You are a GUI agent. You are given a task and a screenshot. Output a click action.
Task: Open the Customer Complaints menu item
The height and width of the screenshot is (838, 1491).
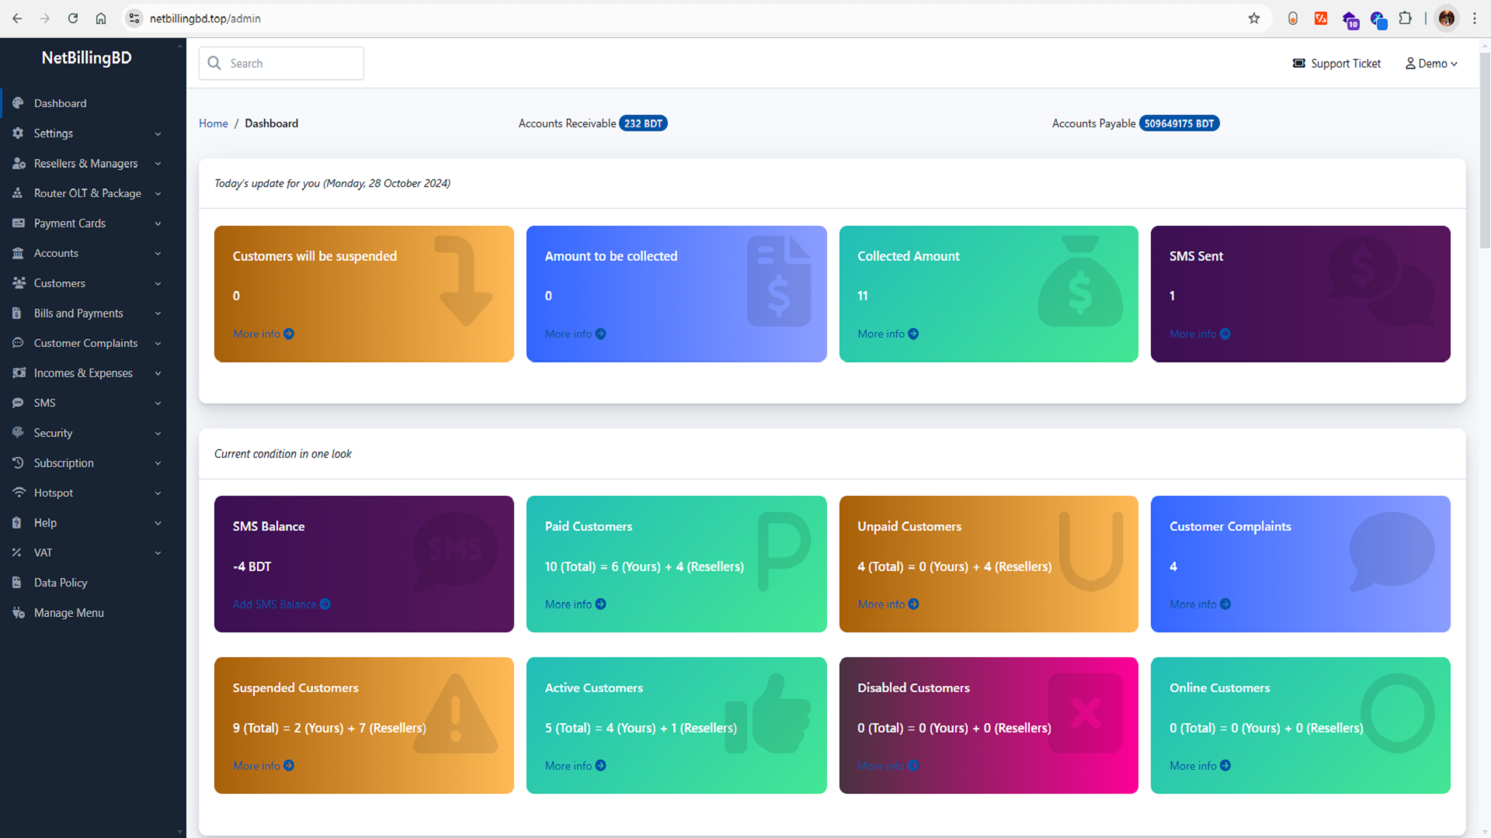coord(85,343)
